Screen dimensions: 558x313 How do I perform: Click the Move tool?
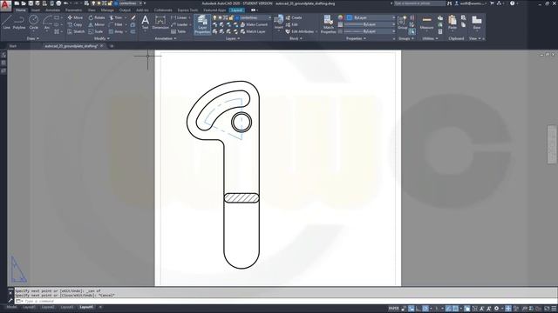coord(75,17)
